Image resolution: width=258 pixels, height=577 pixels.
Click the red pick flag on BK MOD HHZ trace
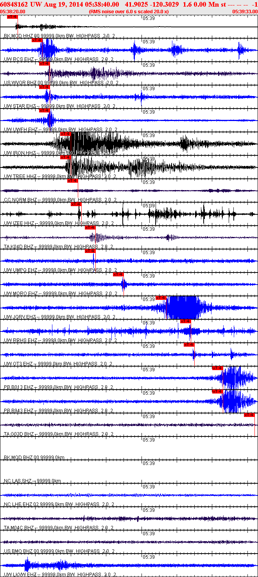(x=13, y=17)
